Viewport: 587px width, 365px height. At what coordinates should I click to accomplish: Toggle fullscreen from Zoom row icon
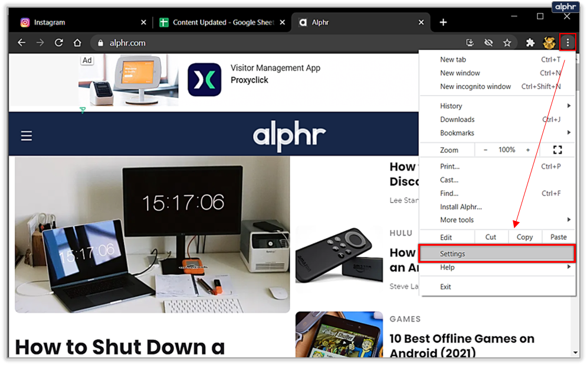click(558, 150)
